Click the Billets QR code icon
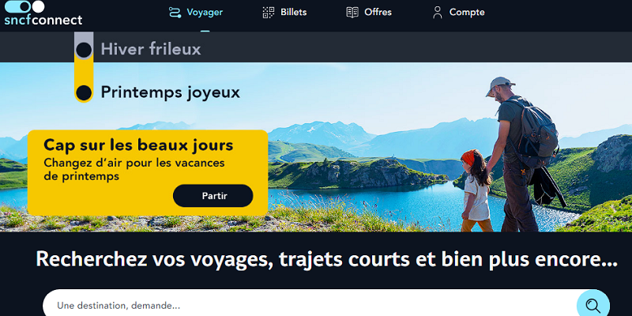 pos(269,13)
